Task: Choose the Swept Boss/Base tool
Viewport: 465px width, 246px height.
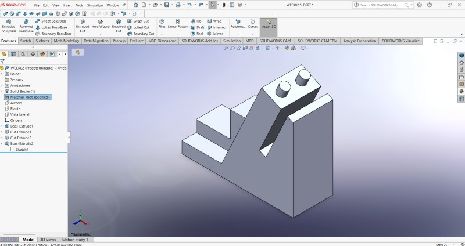Action: [x=51, y=21]
